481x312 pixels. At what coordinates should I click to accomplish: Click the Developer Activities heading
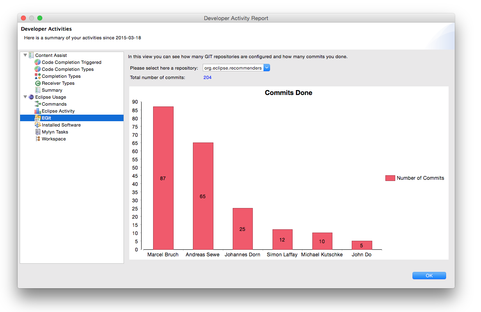(x=46, y=29)
